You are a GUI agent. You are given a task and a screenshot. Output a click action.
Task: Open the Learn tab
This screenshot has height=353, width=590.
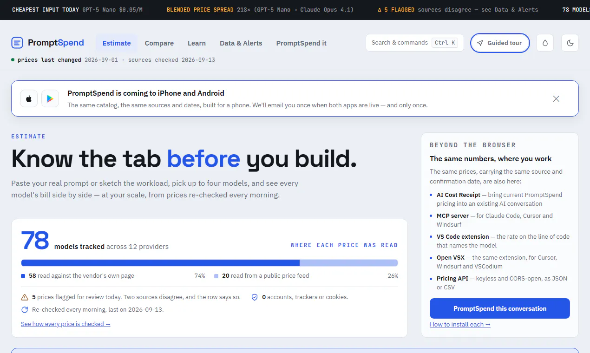[197, 43]
